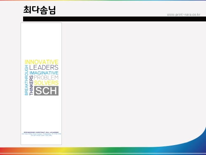The width and height of the screenshot is (206, 155).
Task: Click the gray PROBLEM text
Action: pos(46,77)
